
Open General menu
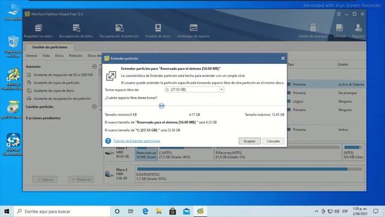[31, 55]
